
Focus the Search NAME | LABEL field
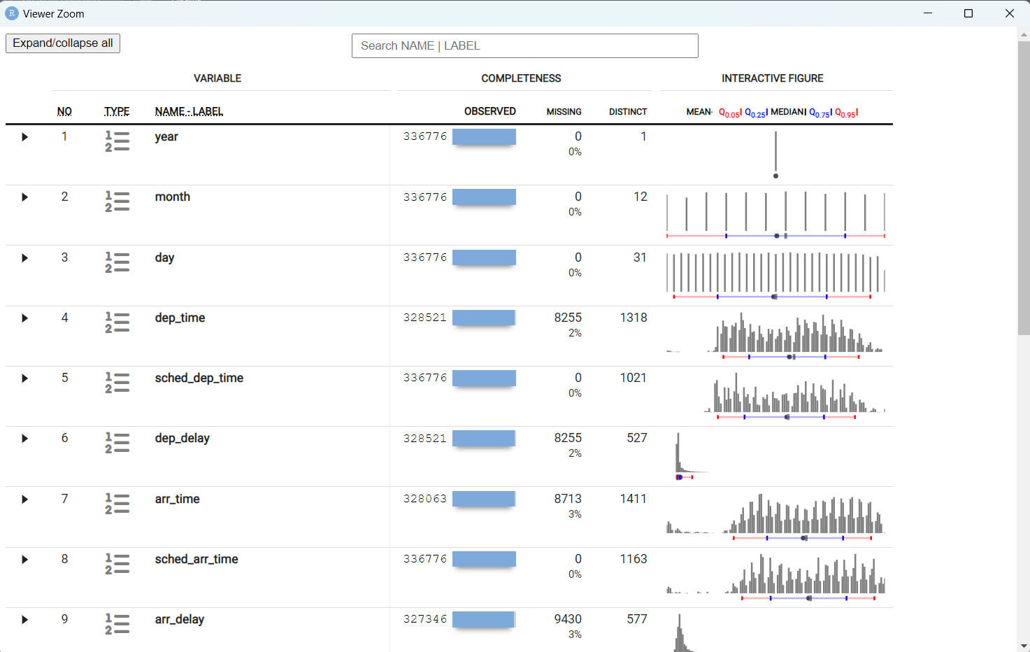click(x=524, y=46)
